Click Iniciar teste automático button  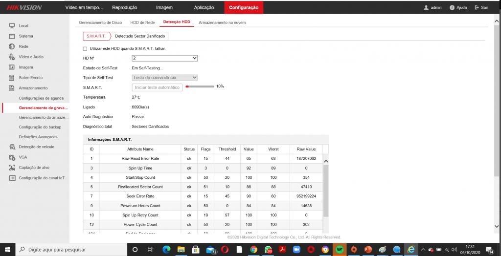pos(157,87)
